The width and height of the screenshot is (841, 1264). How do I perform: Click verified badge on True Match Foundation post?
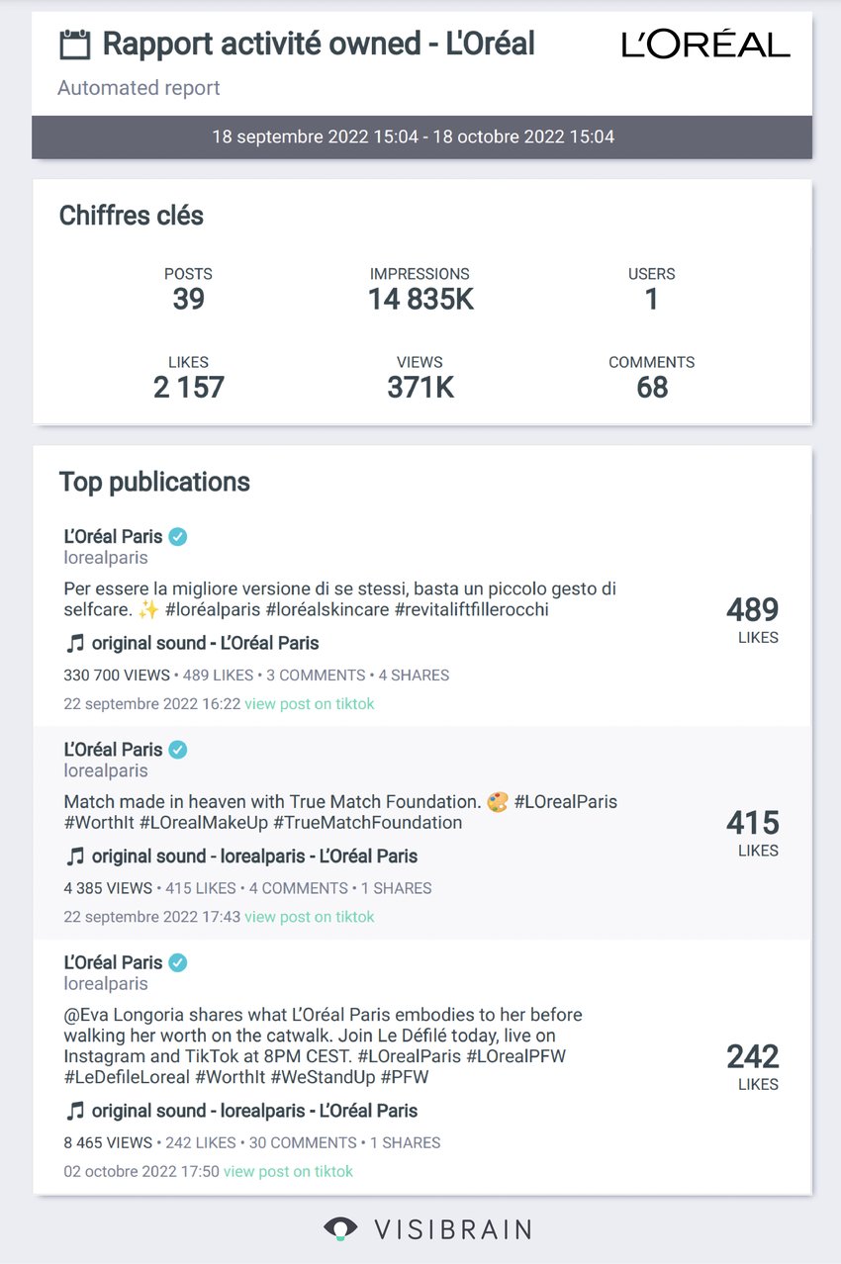point(178,750)
